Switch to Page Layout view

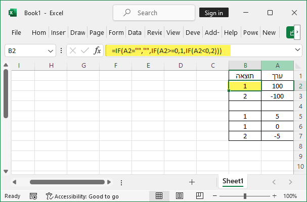tap(178, 196)
